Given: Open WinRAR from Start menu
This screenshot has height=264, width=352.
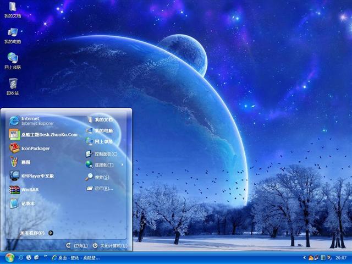Looking at the screenshot, I should coord(24,190).
